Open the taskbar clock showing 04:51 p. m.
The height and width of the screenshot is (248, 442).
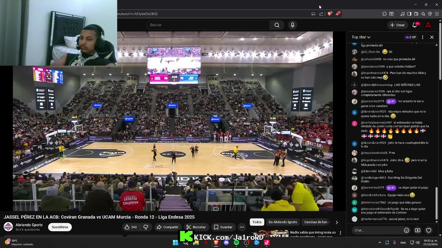coord(430,242)
